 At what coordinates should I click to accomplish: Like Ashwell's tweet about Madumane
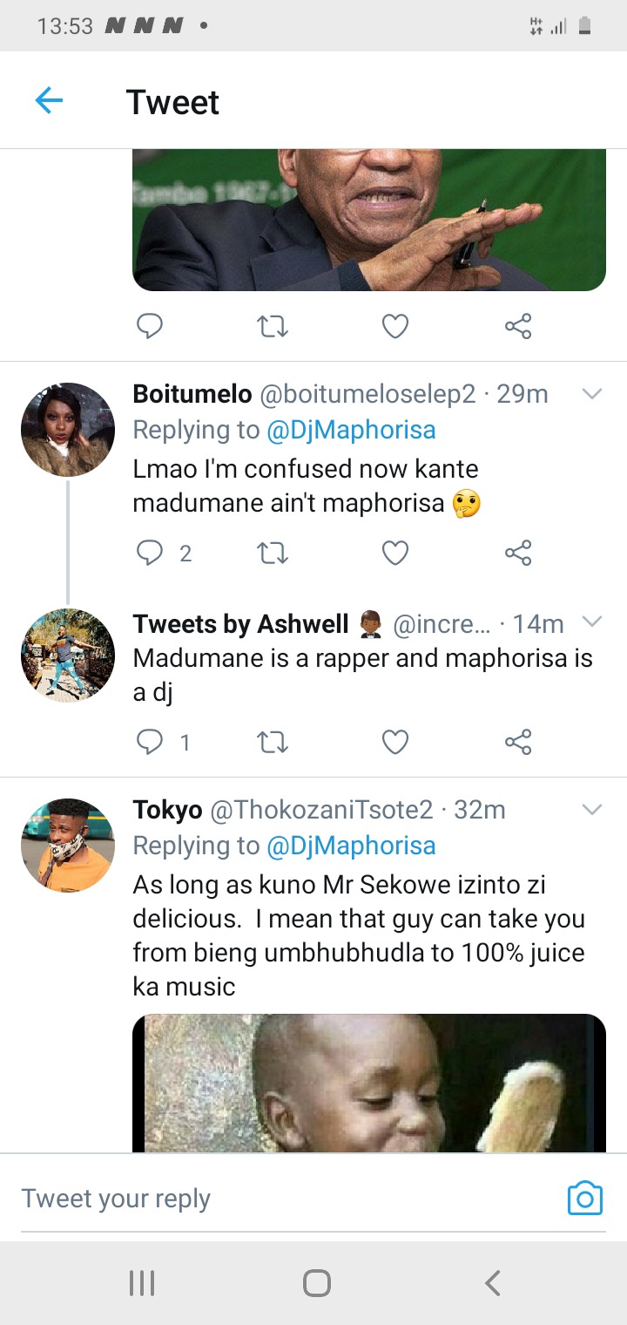395,742
